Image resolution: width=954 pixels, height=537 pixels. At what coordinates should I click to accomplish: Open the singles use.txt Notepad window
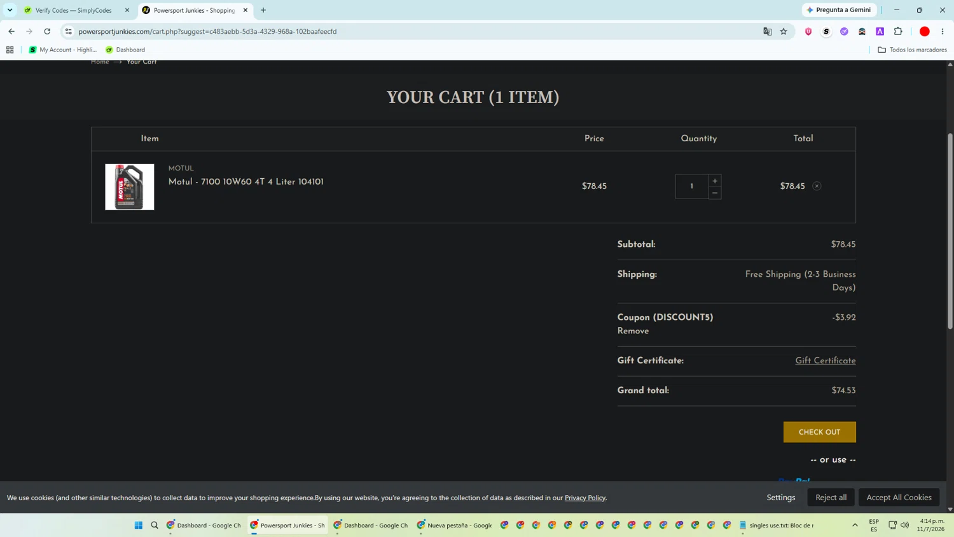pyautogui.click(x=777, y=526)
